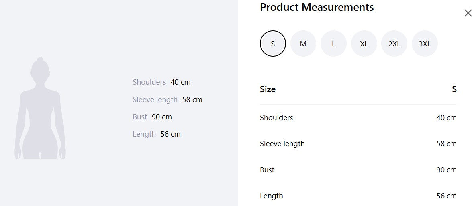476x206 pixels.
Task: Click the 90 cm value in table
Action: click(446, 170)
